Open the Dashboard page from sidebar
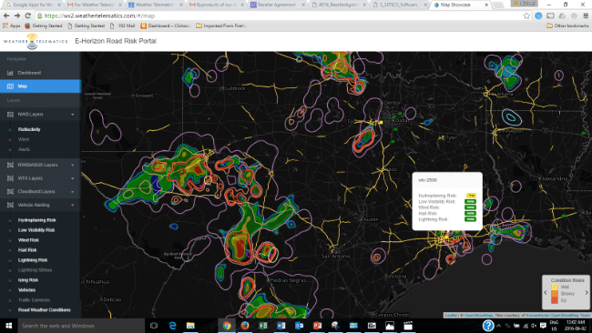The width and height of the screenshot is (592, 333). coord(40,73)
